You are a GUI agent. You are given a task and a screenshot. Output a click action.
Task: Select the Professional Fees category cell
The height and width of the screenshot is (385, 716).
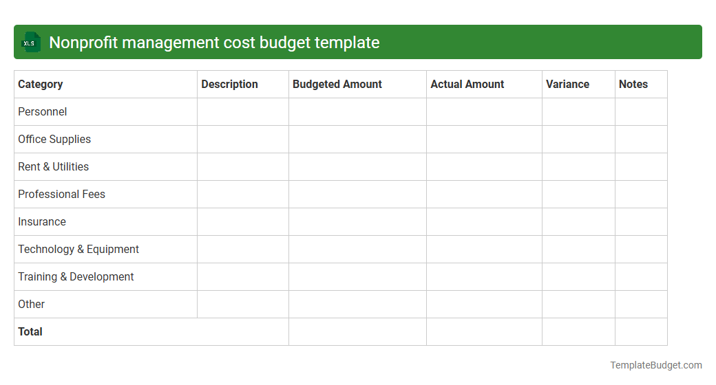[x=105, y=195]
